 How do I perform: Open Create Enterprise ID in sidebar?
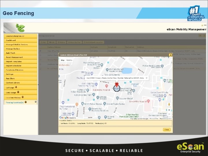point(21,36)
